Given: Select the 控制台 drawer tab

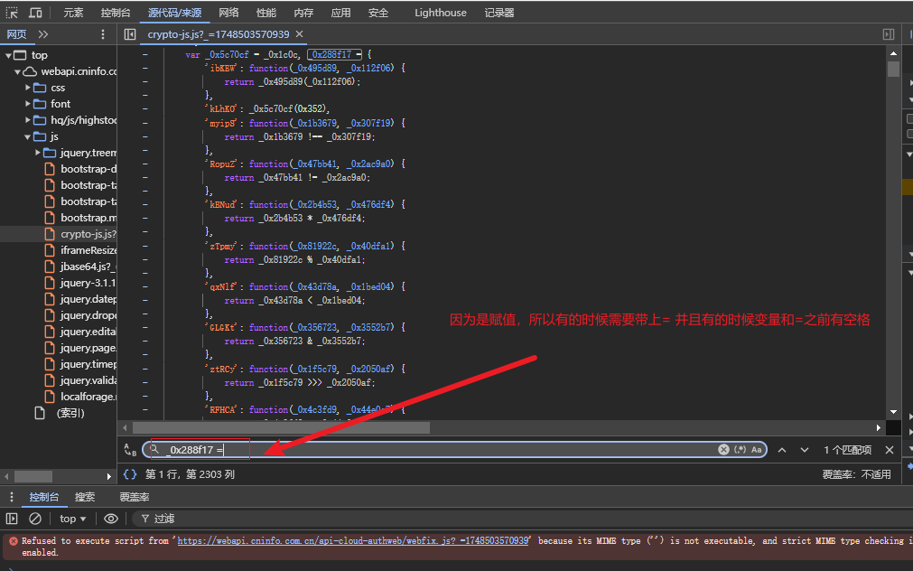Looking at the screenshot, I should click(x=44, y=497).
